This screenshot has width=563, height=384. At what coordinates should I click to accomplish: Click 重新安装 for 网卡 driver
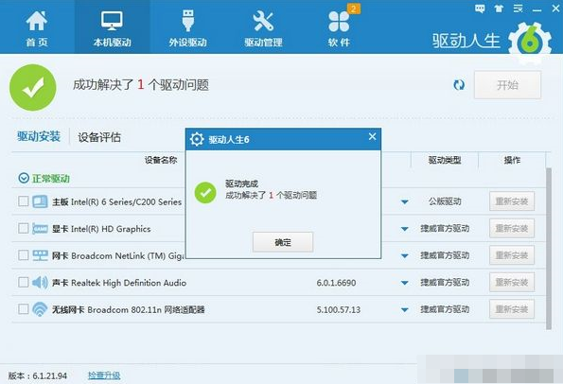(x=512, y=255)
